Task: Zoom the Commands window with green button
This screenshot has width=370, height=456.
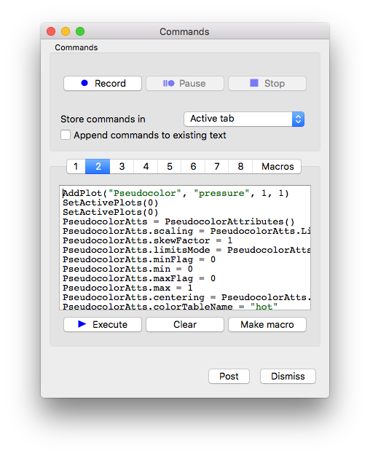Action: point(80,31)
